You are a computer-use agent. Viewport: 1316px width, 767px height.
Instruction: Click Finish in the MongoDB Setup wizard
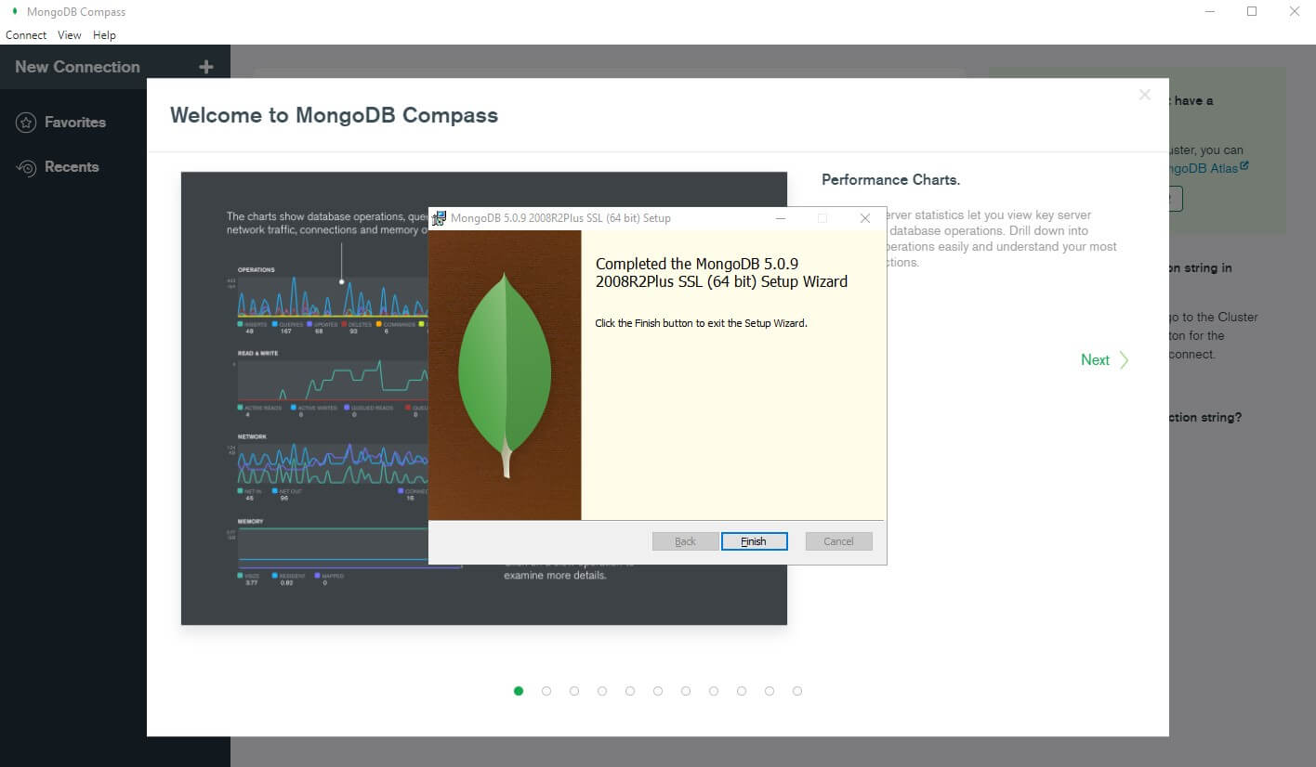(x=754, y=541)
